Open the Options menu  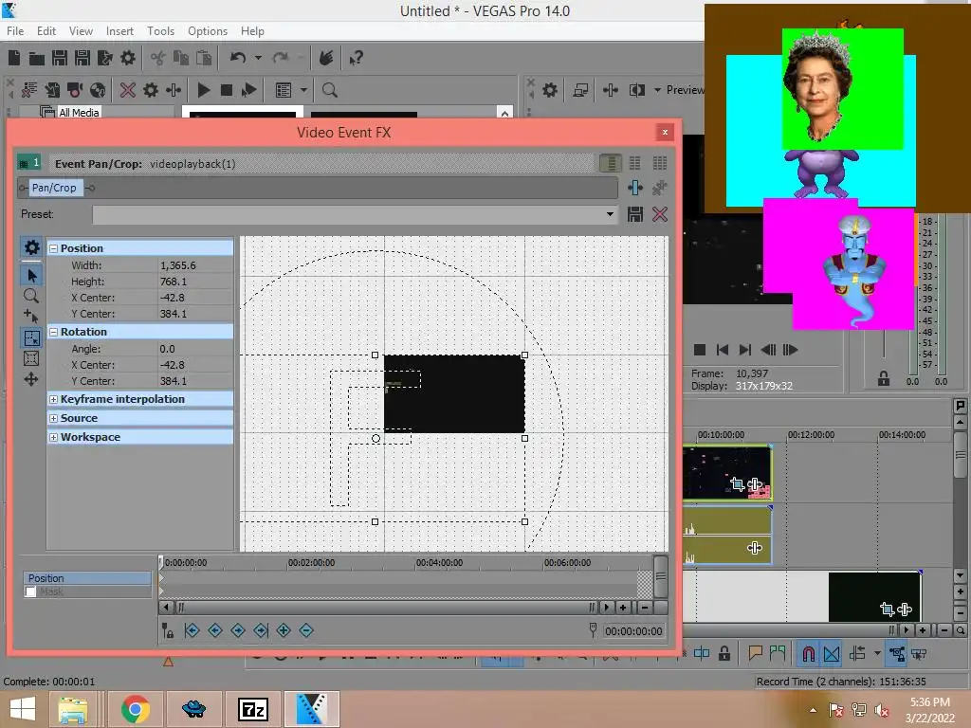(x=208, y=31)
